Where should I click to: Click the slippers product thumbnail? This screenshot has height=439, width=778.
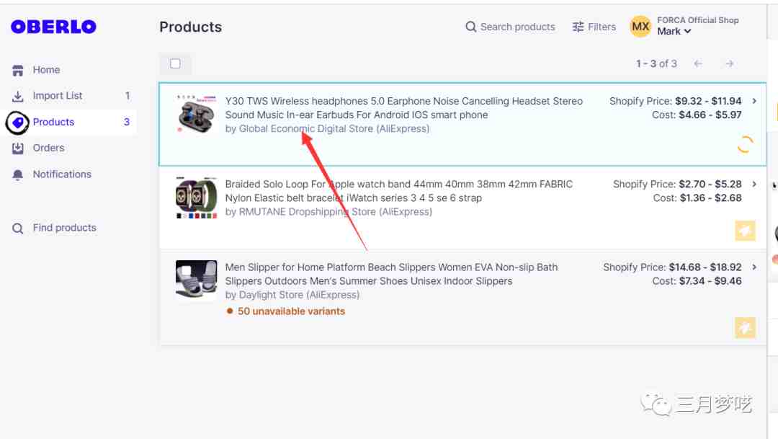197,280
